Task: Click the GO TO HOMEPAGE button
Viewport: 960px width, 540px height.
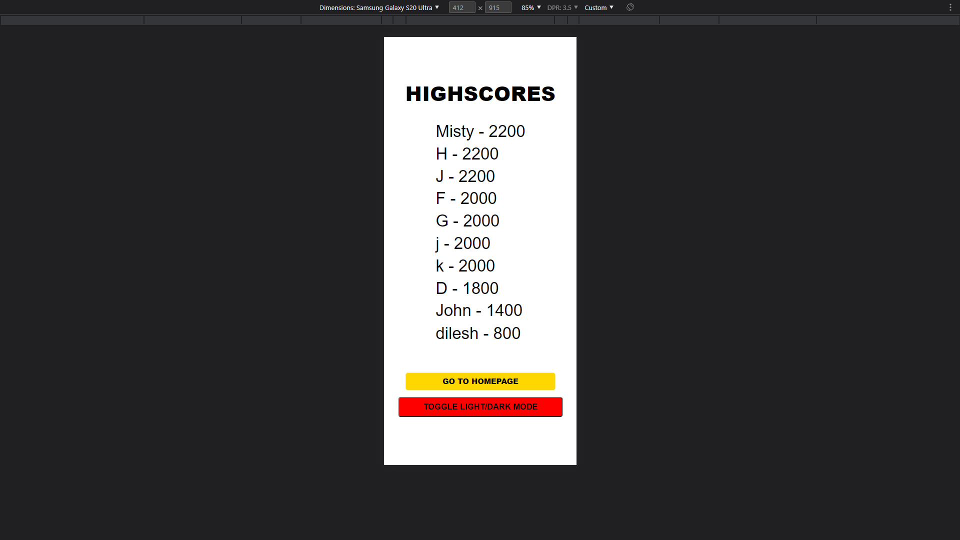Action: pos(480,381)
